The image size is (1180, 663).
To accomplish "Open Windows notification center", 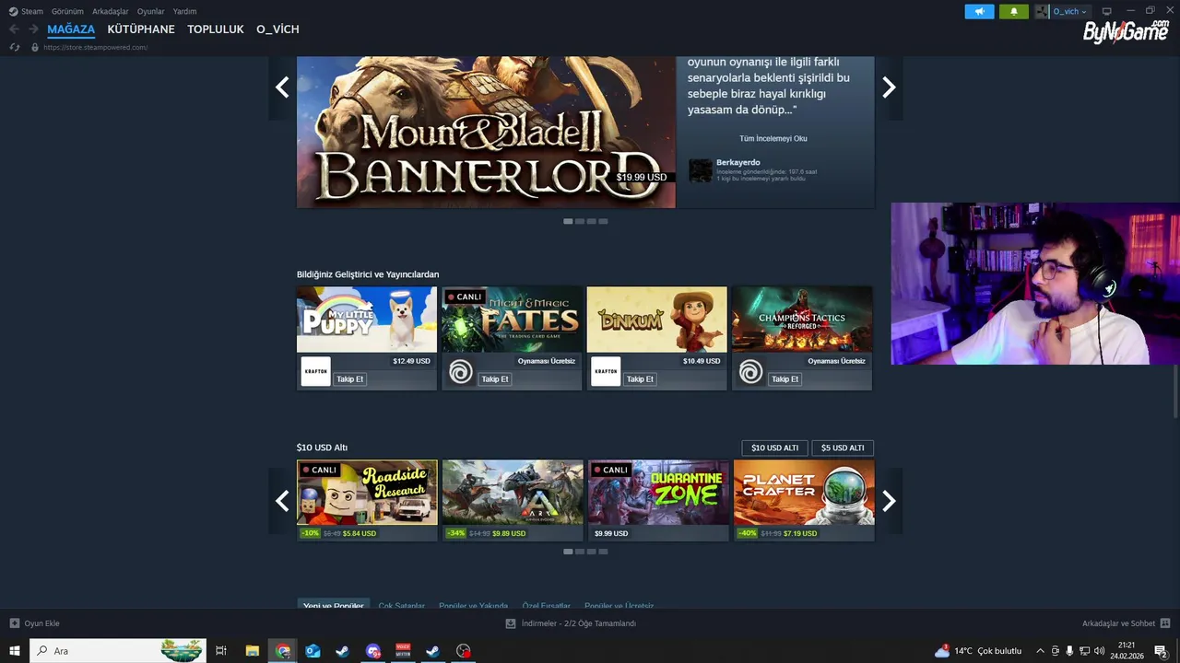I will [1162, 651].
